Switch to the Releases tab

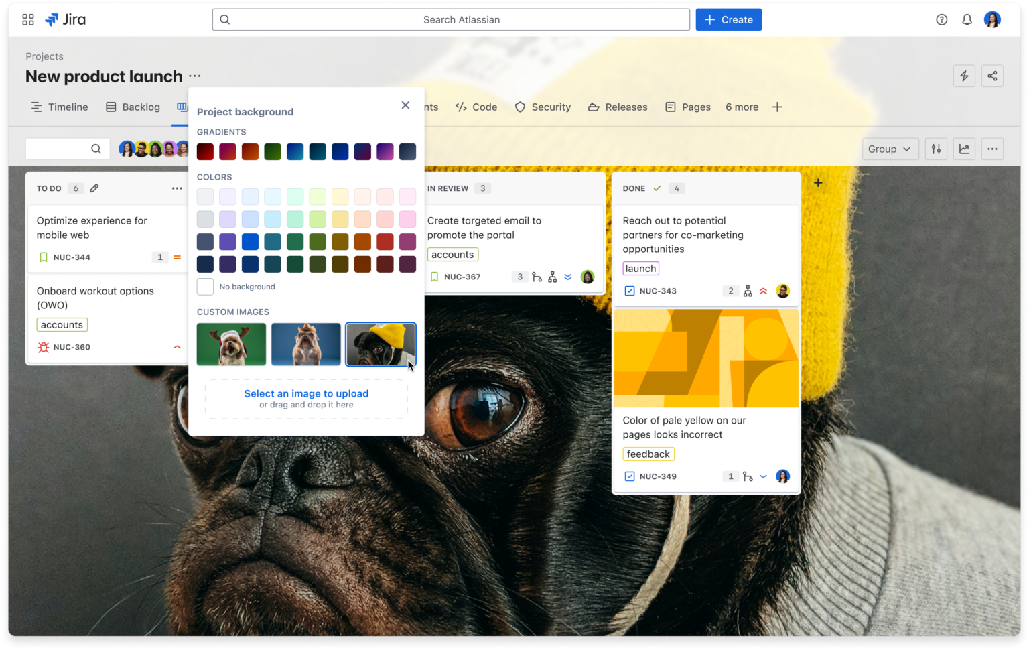(x=618, y=107)
